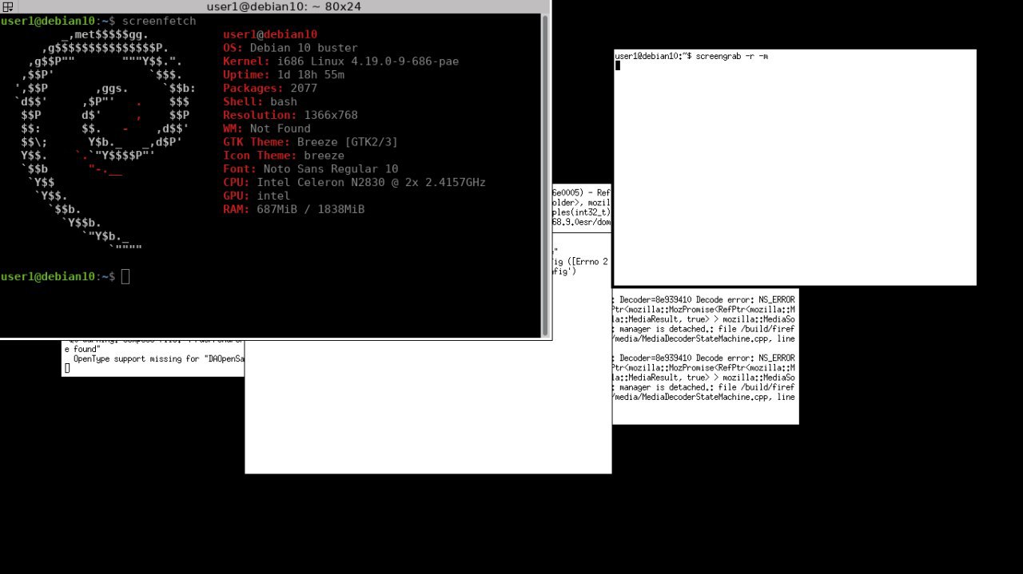Viewport: 1023px width, 574px height.
Task: Click the Debian ASCII art swirl logo
Action: click(x=104, y=142)
